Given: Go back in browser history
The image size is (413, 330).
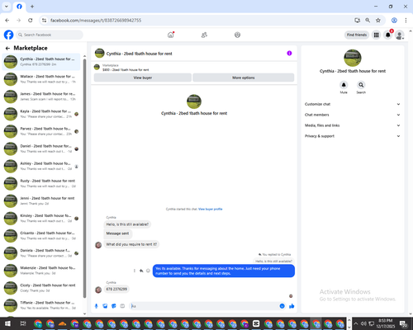Looking at the screenshot, I should click(7, 20).
